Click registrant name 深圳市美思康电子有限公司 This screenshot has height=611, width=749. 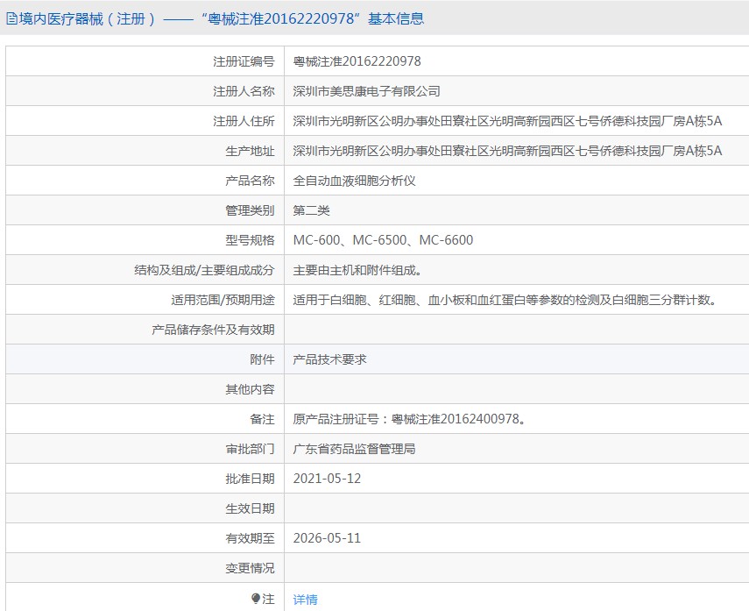click(x=366, y=91)
